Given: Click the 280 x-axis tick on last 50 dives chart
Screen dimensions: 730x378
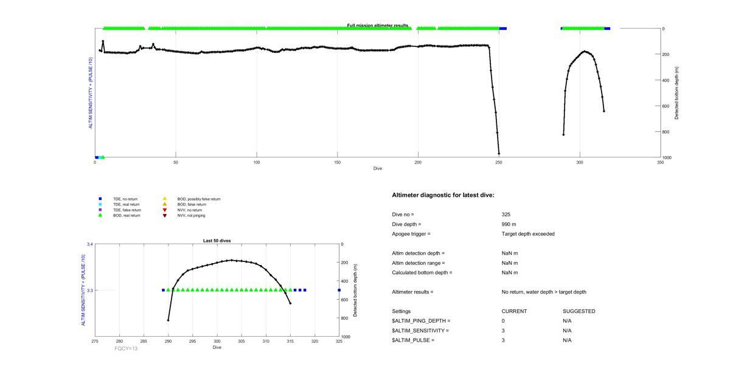Looking at the screenshot, I should [119, 342].
